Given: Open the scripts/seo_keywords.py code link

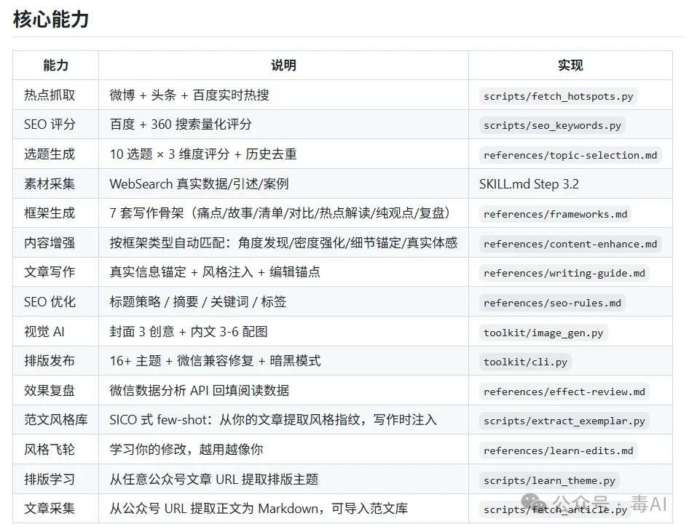Looking at the screenshot, I should (552, 125).
